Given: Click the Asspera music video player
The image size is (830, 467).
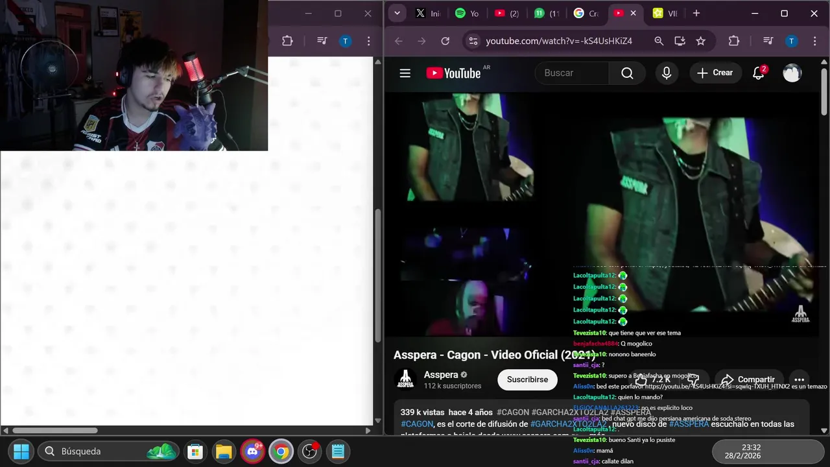Looking at the screenshot, I should [x=603, y=214].
